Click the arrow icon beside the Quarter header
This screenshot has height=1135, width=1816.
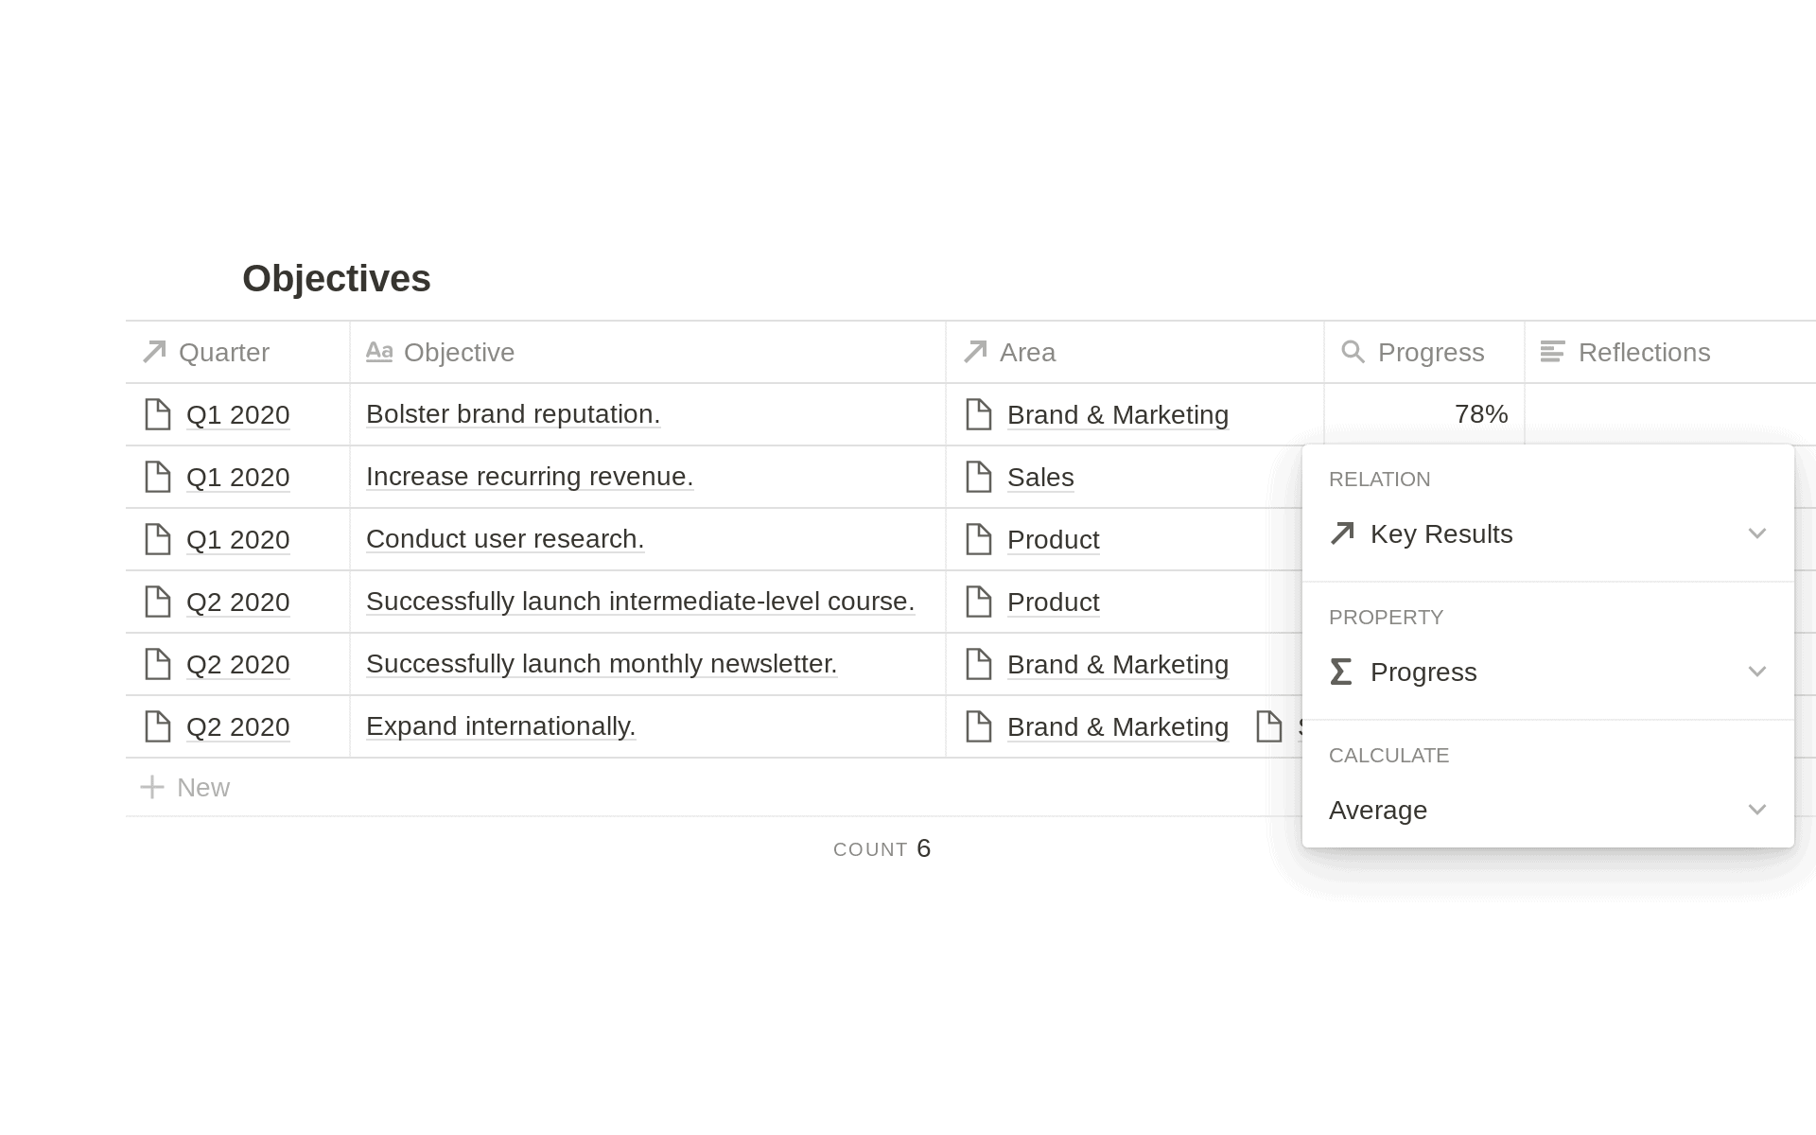153,351
